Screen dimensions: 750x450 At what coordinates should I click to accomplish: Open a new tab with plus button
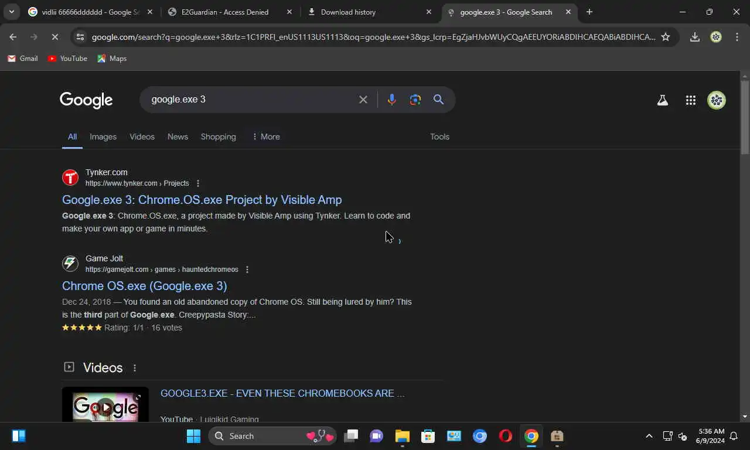(589, 12)
